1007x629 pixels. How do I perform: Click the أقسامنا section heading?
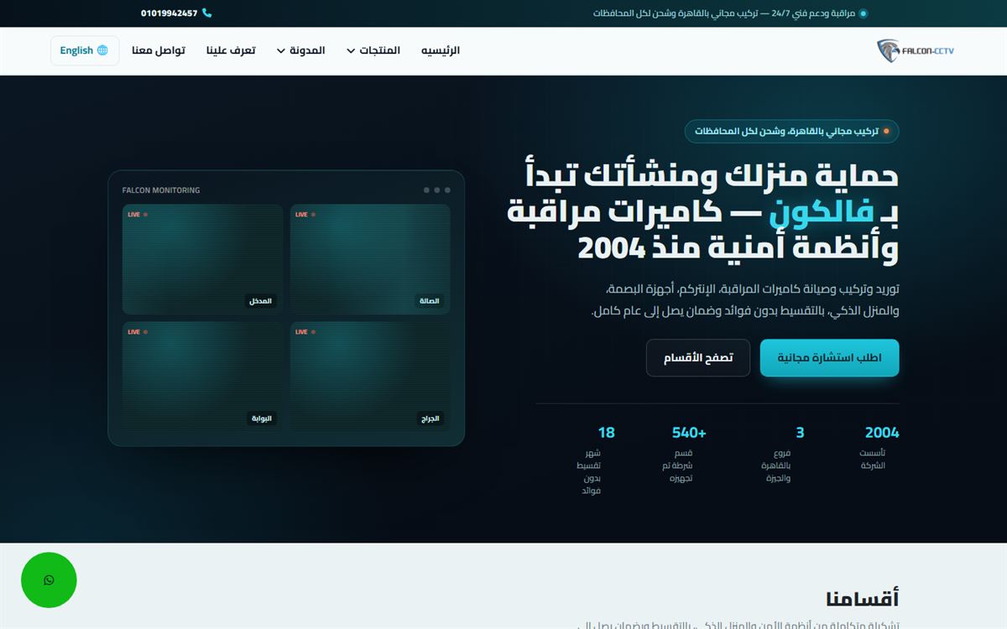(x=862, y=599)
